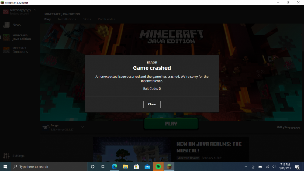Click the taskbar search box
The width and height of the screenshot is (304, 171).
point(49,166)
